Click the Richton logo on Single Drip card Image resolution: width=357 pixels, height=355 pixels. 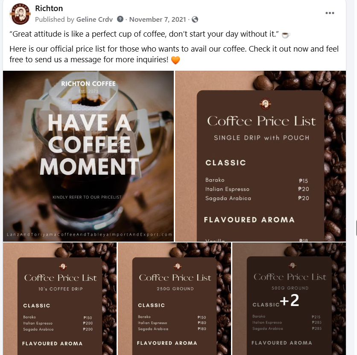[265, 104]
